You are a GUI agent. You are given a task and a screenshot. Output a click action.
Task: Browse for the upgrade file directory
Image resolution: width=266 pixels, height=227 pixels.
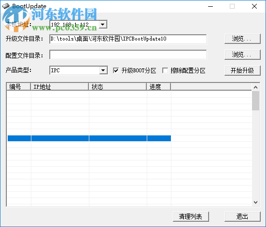(242, 39)
